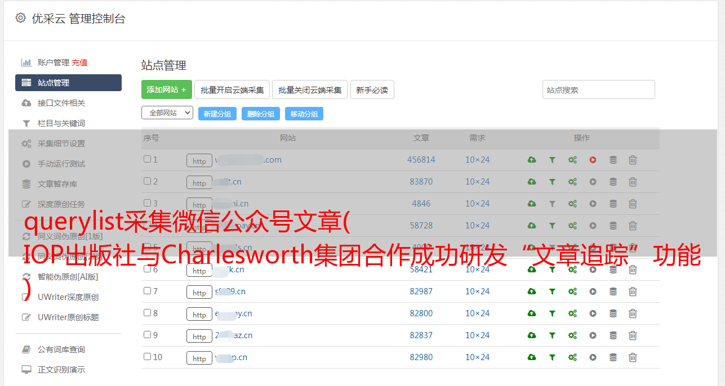The height and width of the screenshot is (386, 725).
Task: Open 文章暂存库 in the sidebar
Action: pyautogui.click(x=57, y=184)
